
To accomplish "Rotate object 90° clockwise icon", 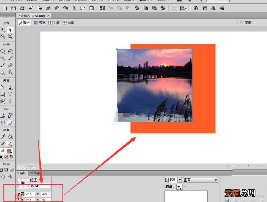I will [x=204, y=8].
